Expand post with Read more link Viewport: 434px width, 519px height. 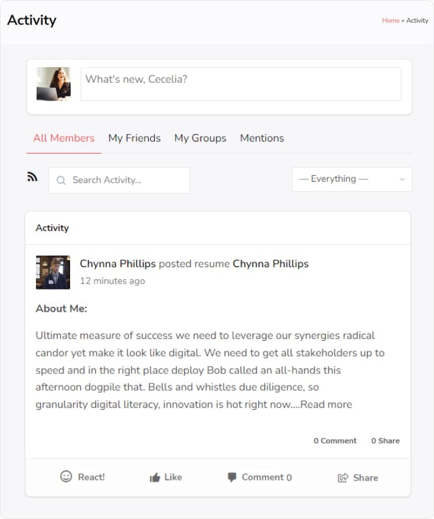tap(326, 404)
